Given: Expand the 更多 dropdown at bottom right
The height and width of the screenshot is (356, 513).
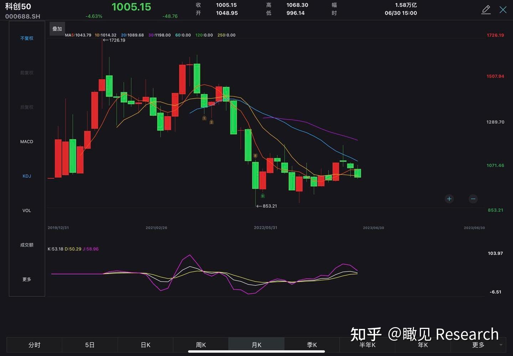Looking at the screenshot, I should [478, 345].
